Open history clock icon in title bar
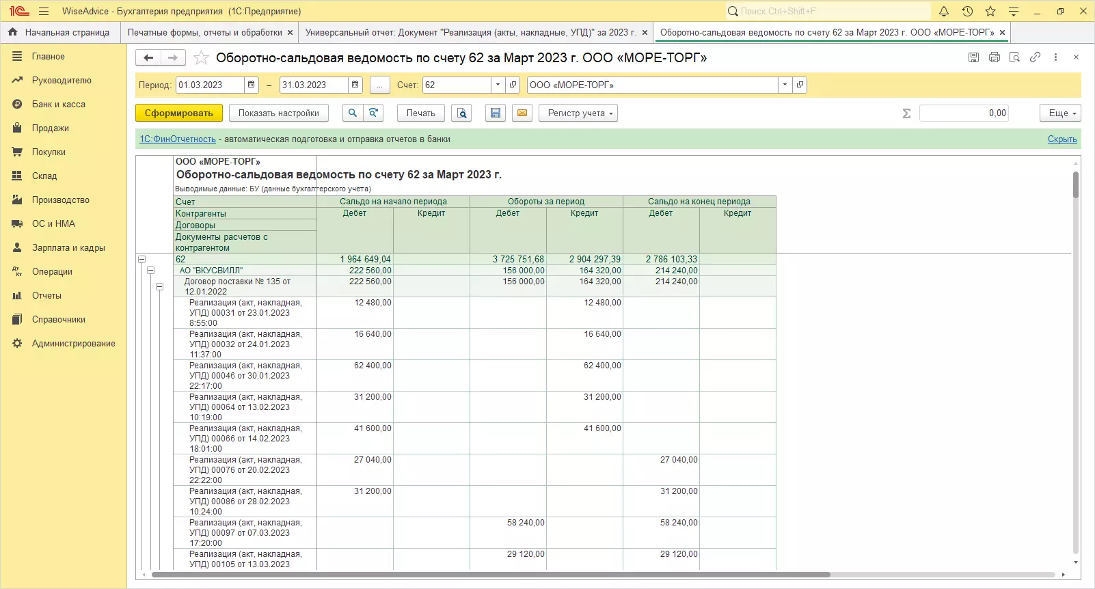This screenshot has height=589, width=1095. tap(967, 11)
